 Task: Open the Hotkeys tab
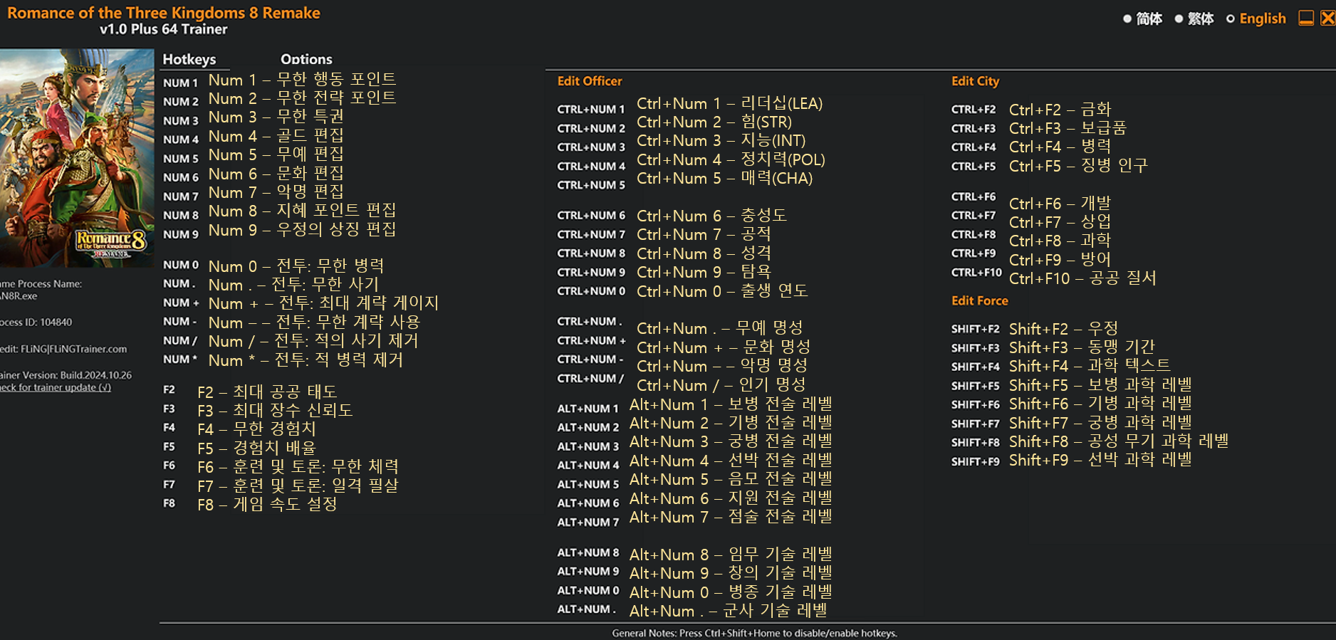coord(189,59)
